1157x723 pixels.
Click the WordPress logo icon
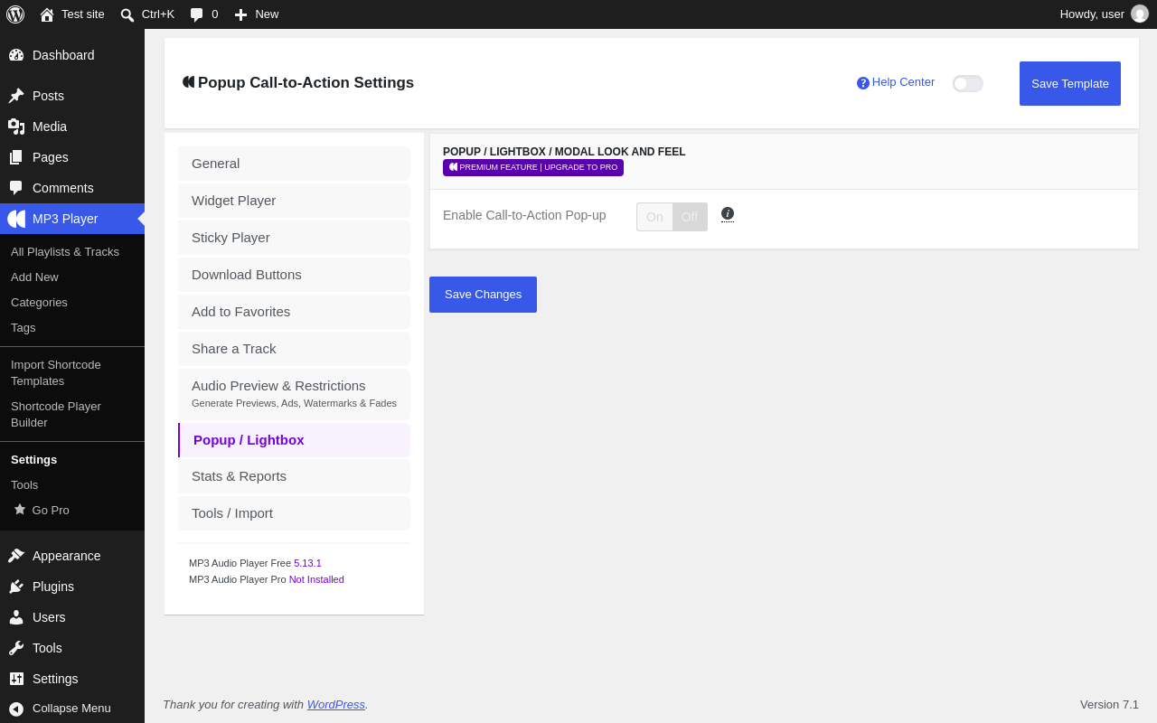15,14
